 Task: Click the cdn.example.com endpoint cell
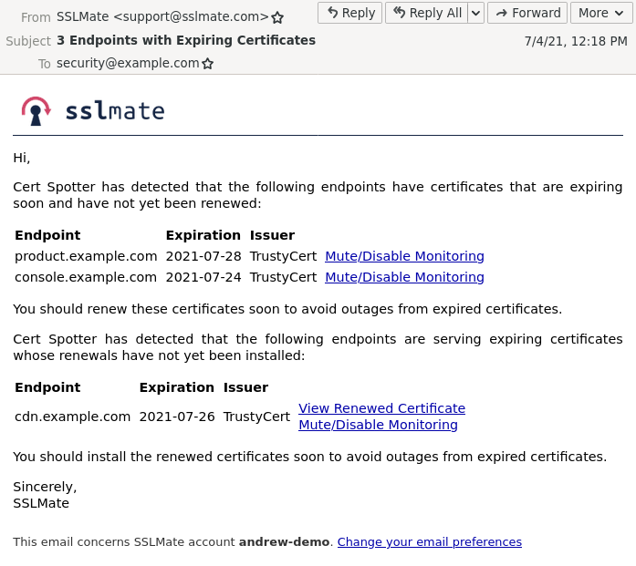tap(73, 417)
